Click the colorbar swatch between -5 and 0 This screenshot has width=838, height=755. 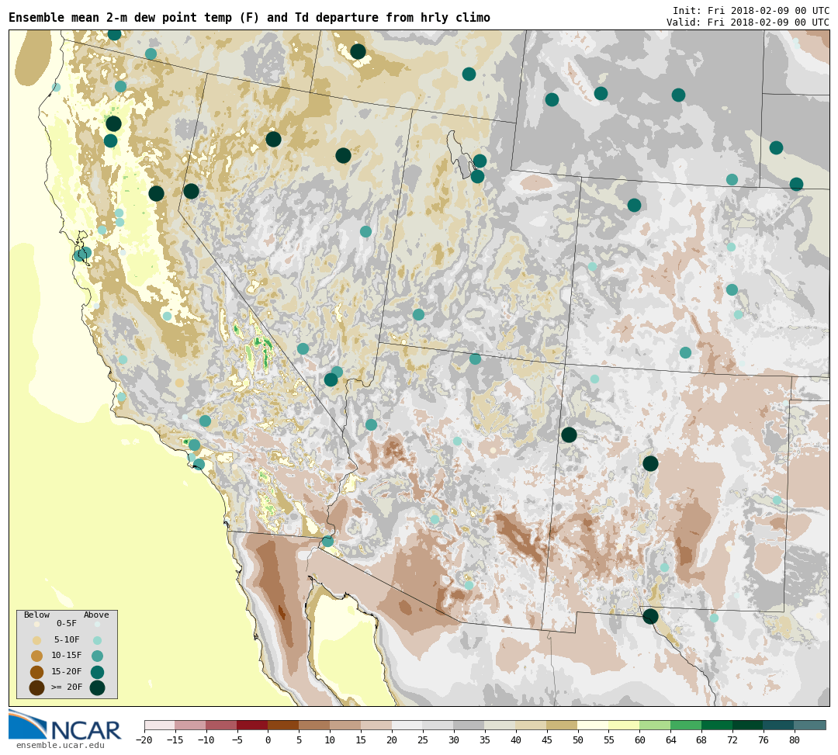click(252, 726)
